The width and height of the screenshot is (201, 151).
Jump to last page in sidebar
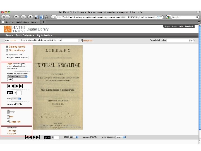click(x=21, y=86)
